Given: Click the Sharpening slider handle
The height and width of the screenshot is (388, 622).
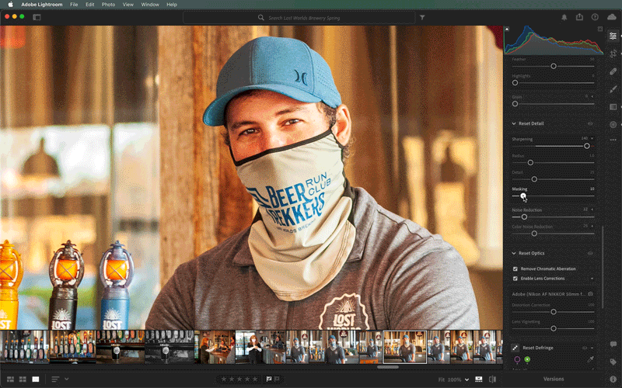Looking at the screenshot, I should tap(587, 146).
